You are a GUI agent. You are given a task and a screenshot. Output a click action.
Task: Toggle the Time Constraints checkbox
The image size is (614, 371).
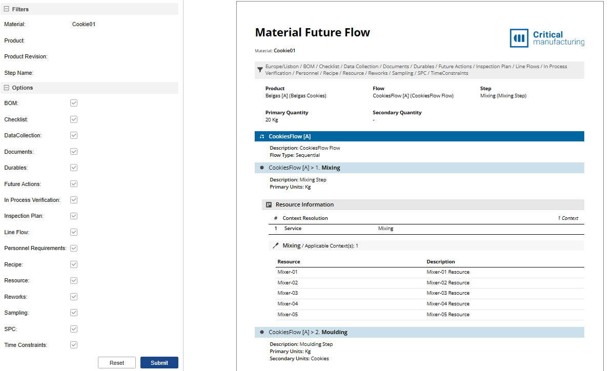(74, 345)
